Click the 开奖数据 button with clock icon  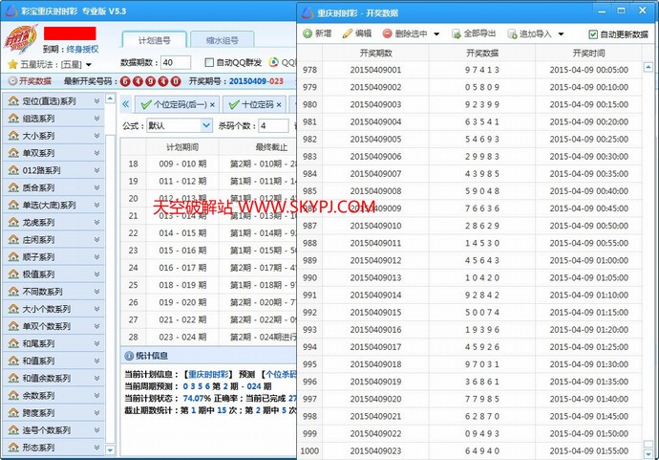[x=30, y=80]
